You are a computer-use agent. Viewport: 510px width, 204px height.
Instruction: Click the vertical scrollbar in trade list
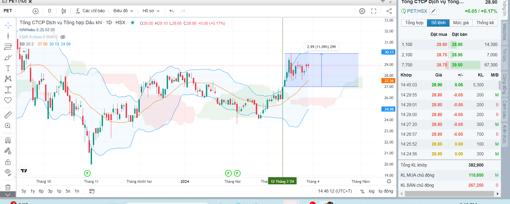[x=500, y=85]
